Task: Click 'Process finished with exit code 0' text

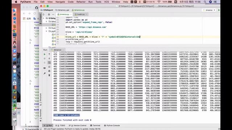Action: tap(72, 120)
